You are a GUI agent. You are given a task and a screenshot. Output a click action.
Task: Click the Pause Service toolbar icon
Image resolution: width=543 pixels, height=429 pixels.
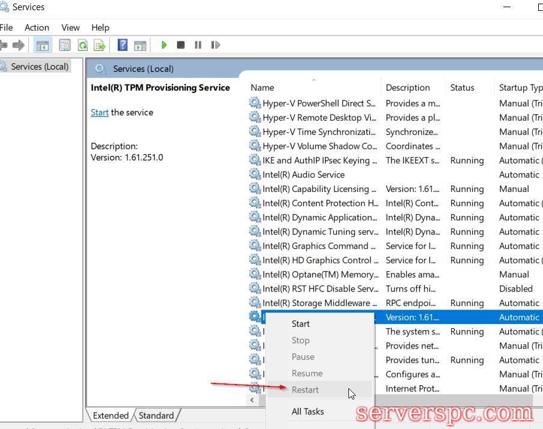point(198,45)
